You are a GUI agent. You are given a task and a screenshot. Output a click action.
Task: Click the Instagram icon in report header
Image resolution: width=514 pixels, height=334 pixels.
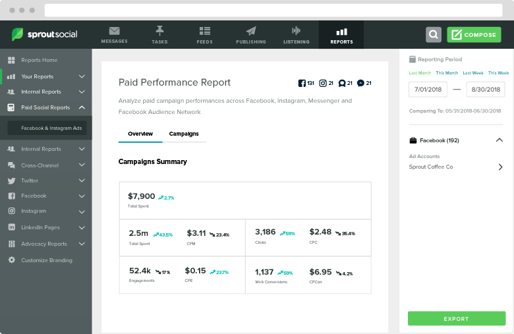point(323,84)
